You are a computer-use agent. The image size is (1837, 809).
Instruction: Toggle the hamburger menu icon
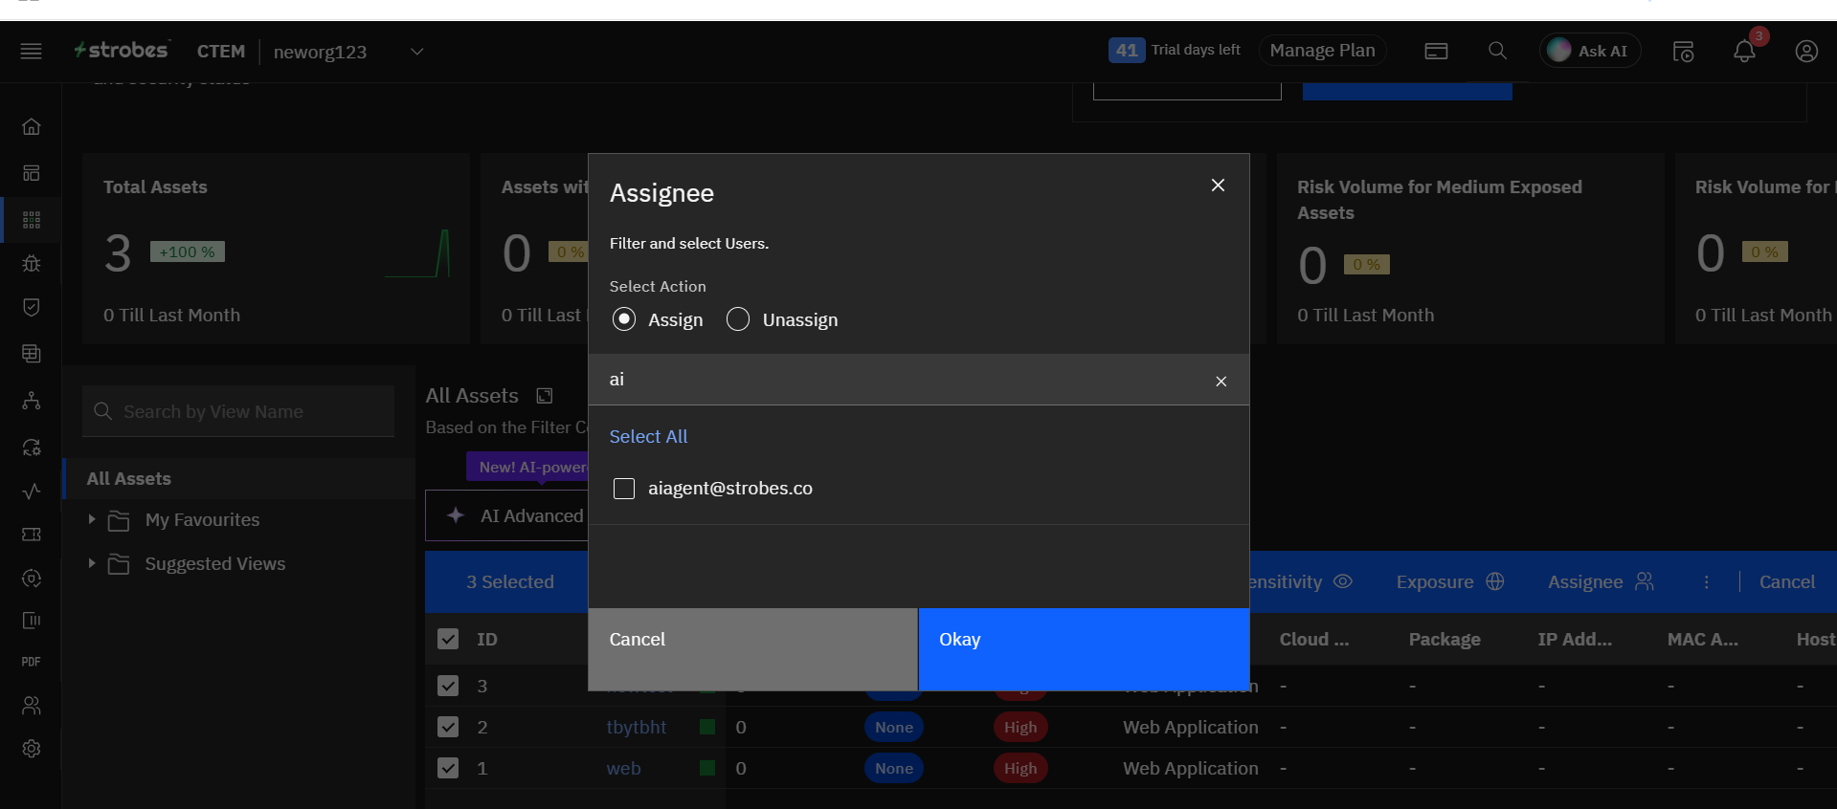click(31, 52)
